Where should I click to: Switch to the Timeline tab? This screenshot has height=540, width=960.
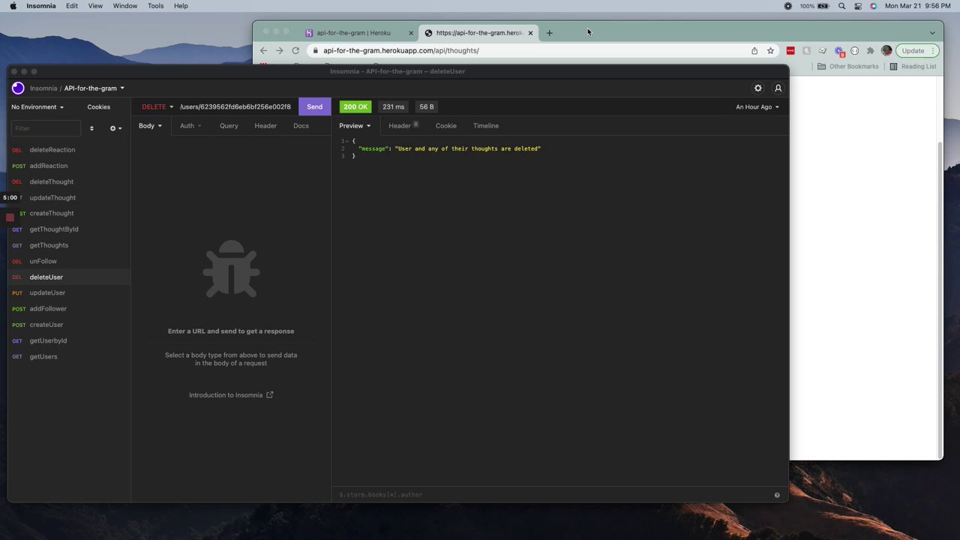486,126
